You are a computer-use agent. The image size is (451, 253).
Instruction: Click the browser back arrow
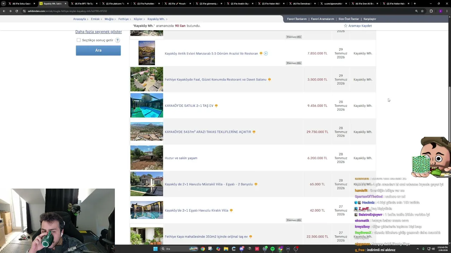point(4,11)
